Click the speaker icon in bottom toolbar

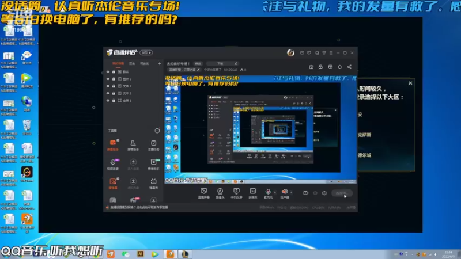(284, 192)
